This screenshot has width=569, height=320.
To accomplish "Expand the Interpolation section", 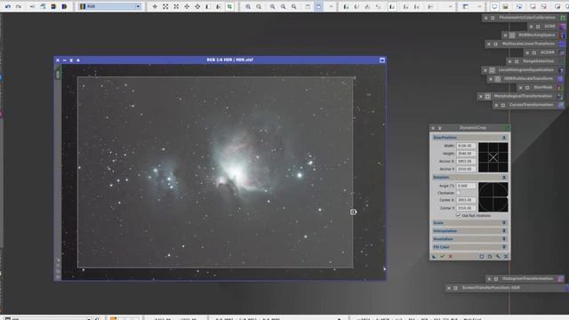I will pos(504,231).
